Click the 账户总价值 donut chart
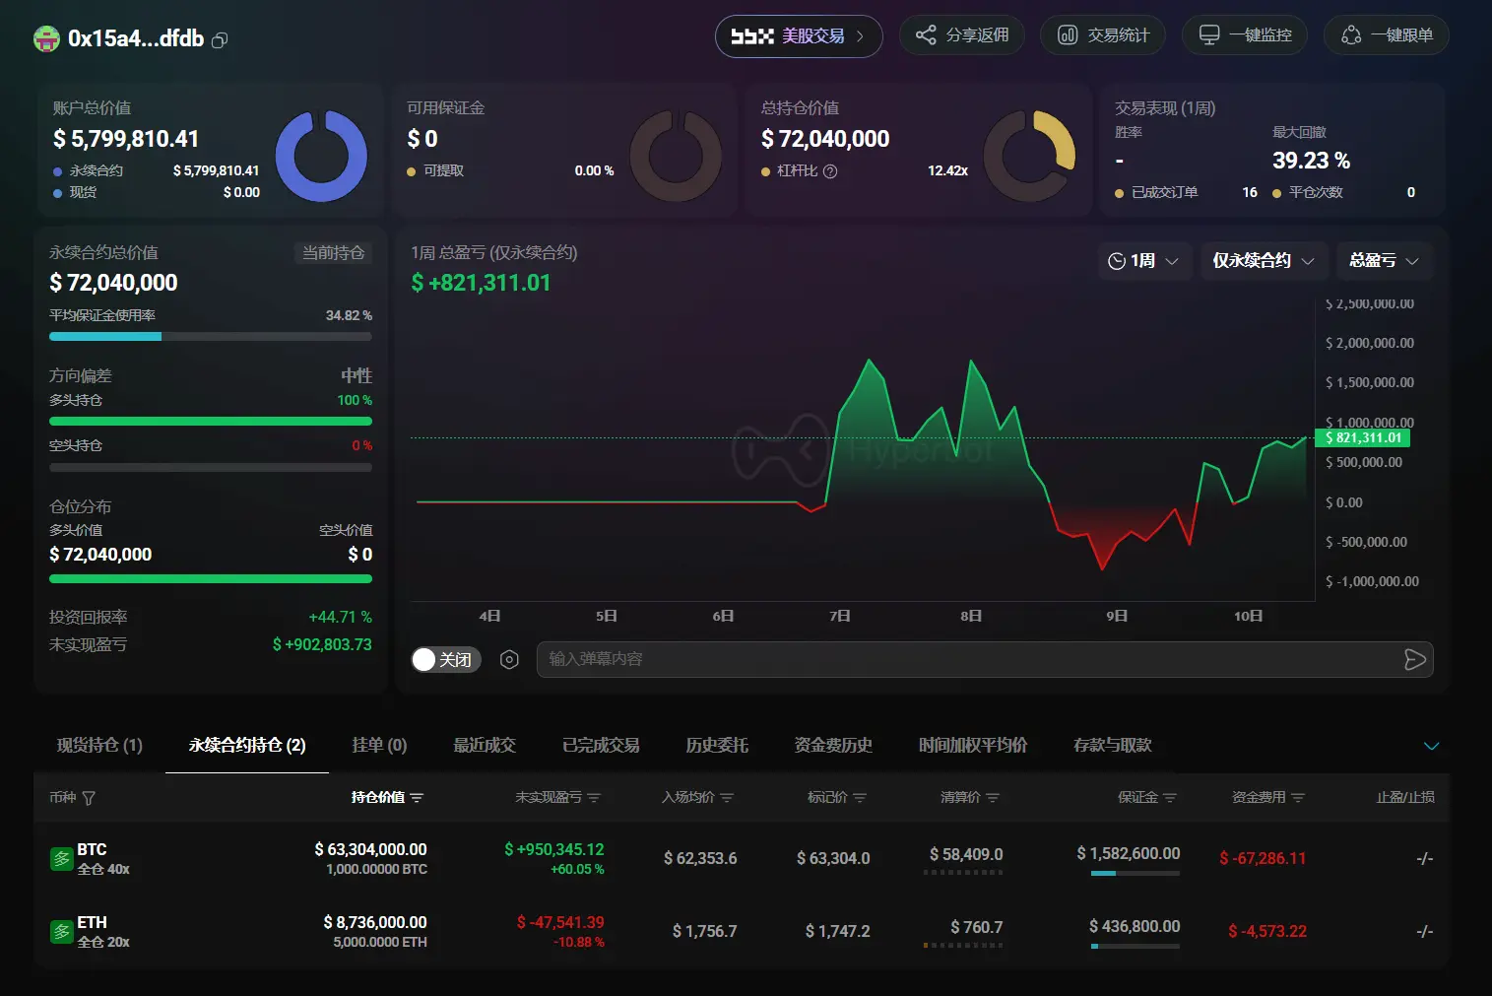Viewport: 1492px width, 996px height. tap(321, 157)
